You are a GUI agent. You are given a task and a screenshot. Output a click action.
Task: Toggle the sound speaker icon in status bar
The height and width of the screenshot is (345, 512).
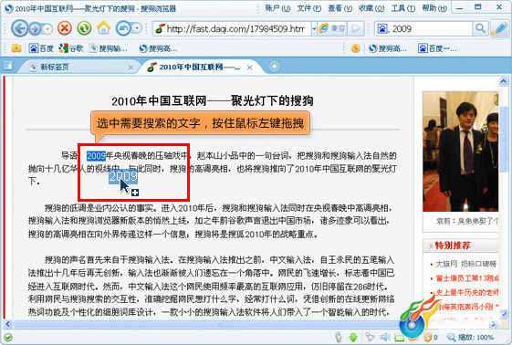coord(385,337)
